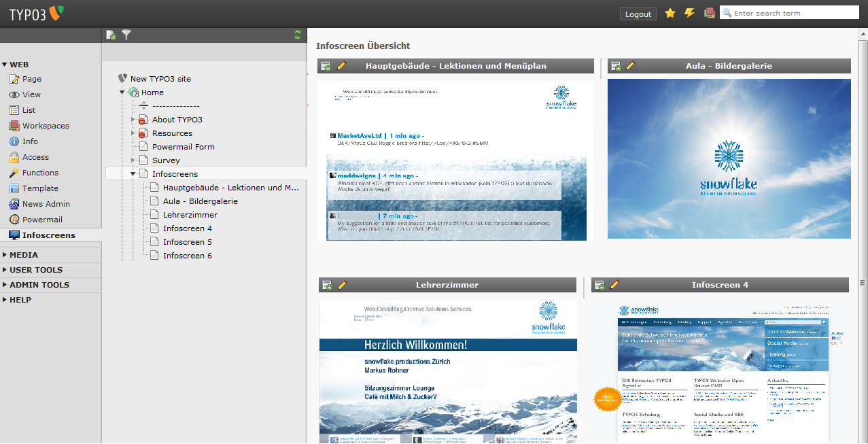This screenshot has height=444, width=868.
Task: Click the Aula - Bildergalerie preview thumbnail
Action: (729, 158)
